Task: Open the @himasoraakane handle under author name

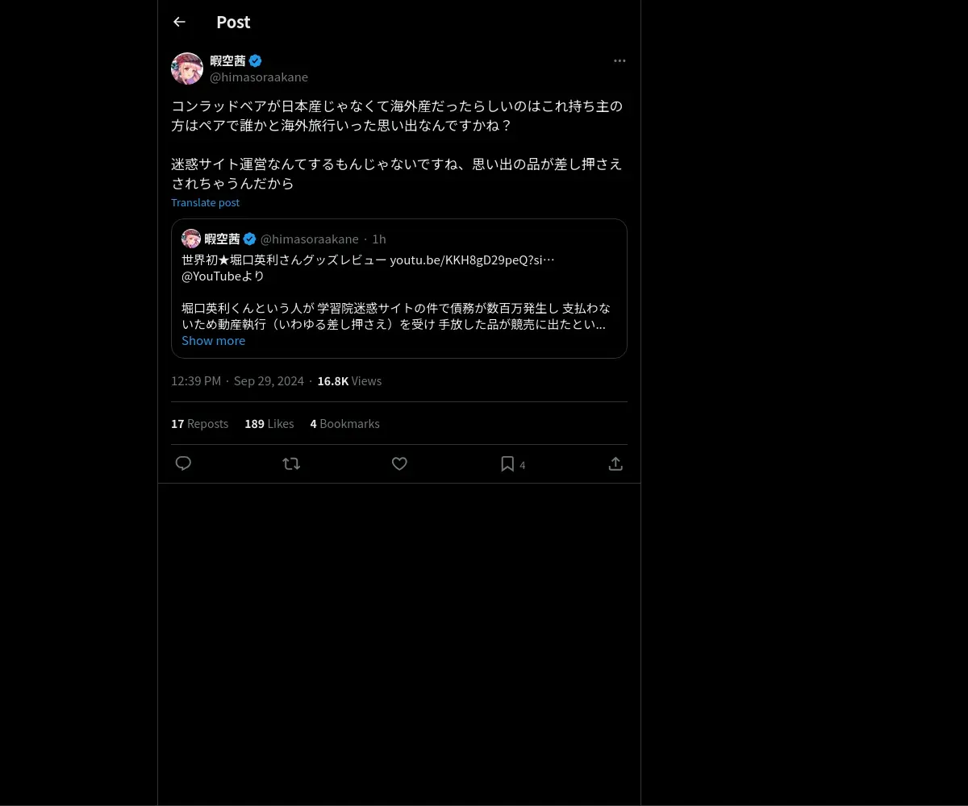Action: [x=259, y=77]
